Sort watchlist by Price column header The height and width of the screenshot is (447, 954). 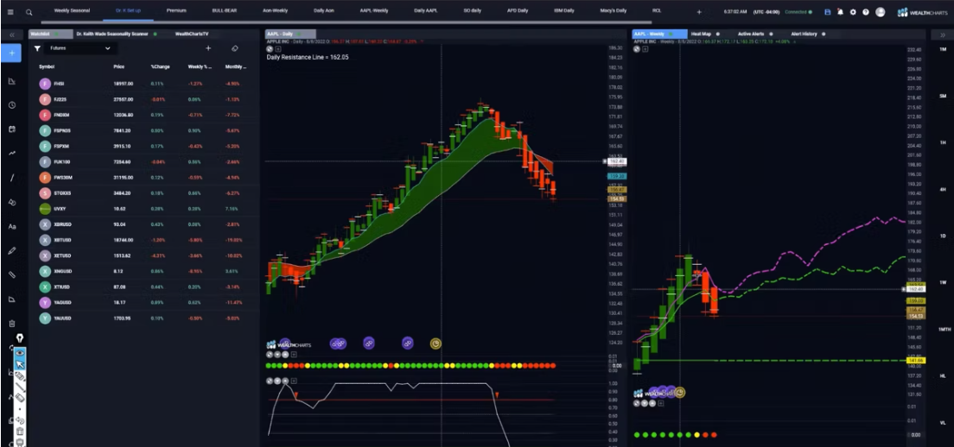click(x=119, y=66)
